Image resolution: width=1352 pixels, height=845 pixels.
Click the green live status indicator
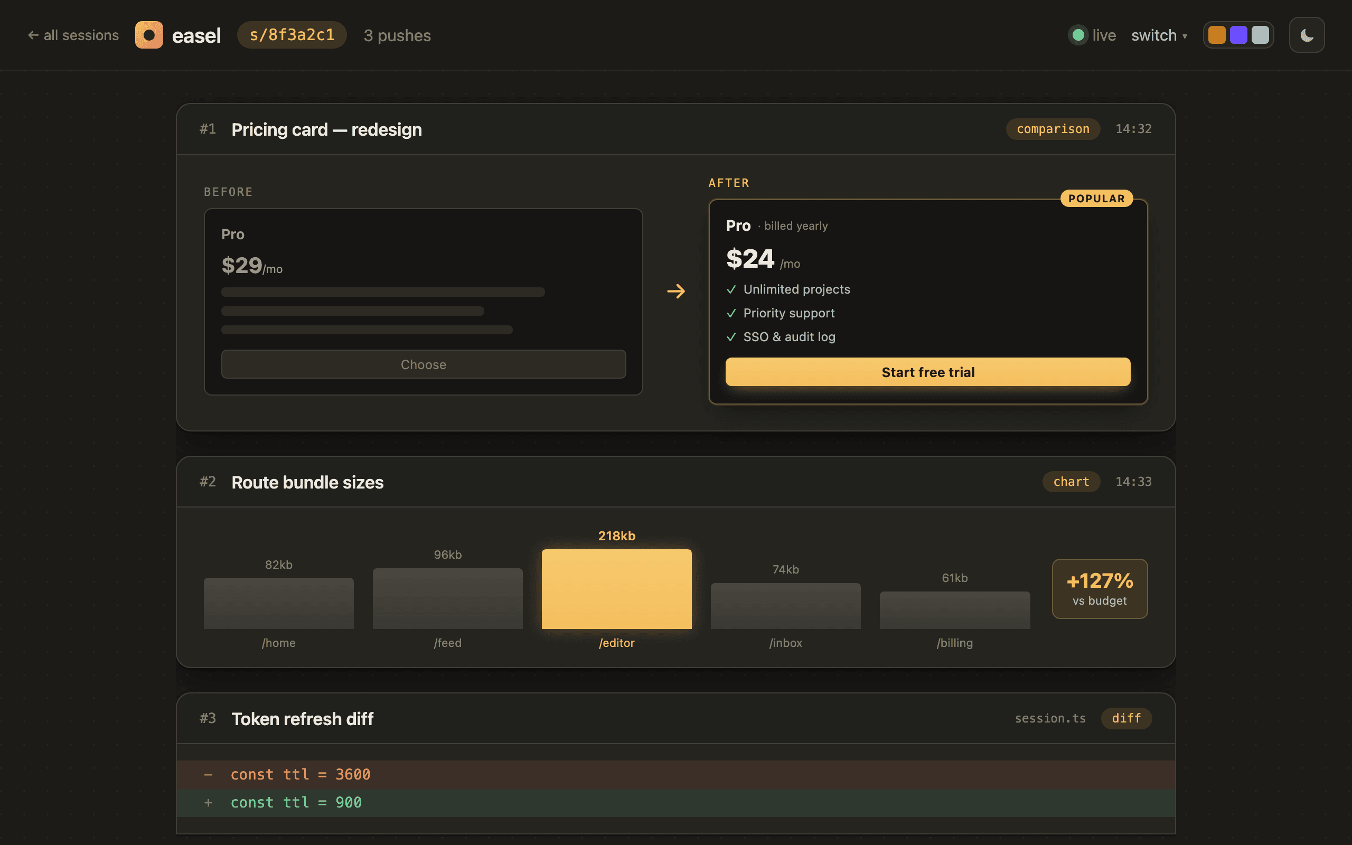(x=1078, y=35)
